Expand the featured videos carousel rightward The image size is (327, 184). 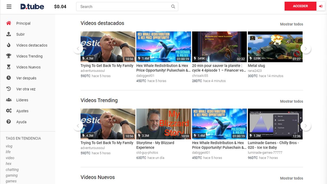click(x=306, y=49)
